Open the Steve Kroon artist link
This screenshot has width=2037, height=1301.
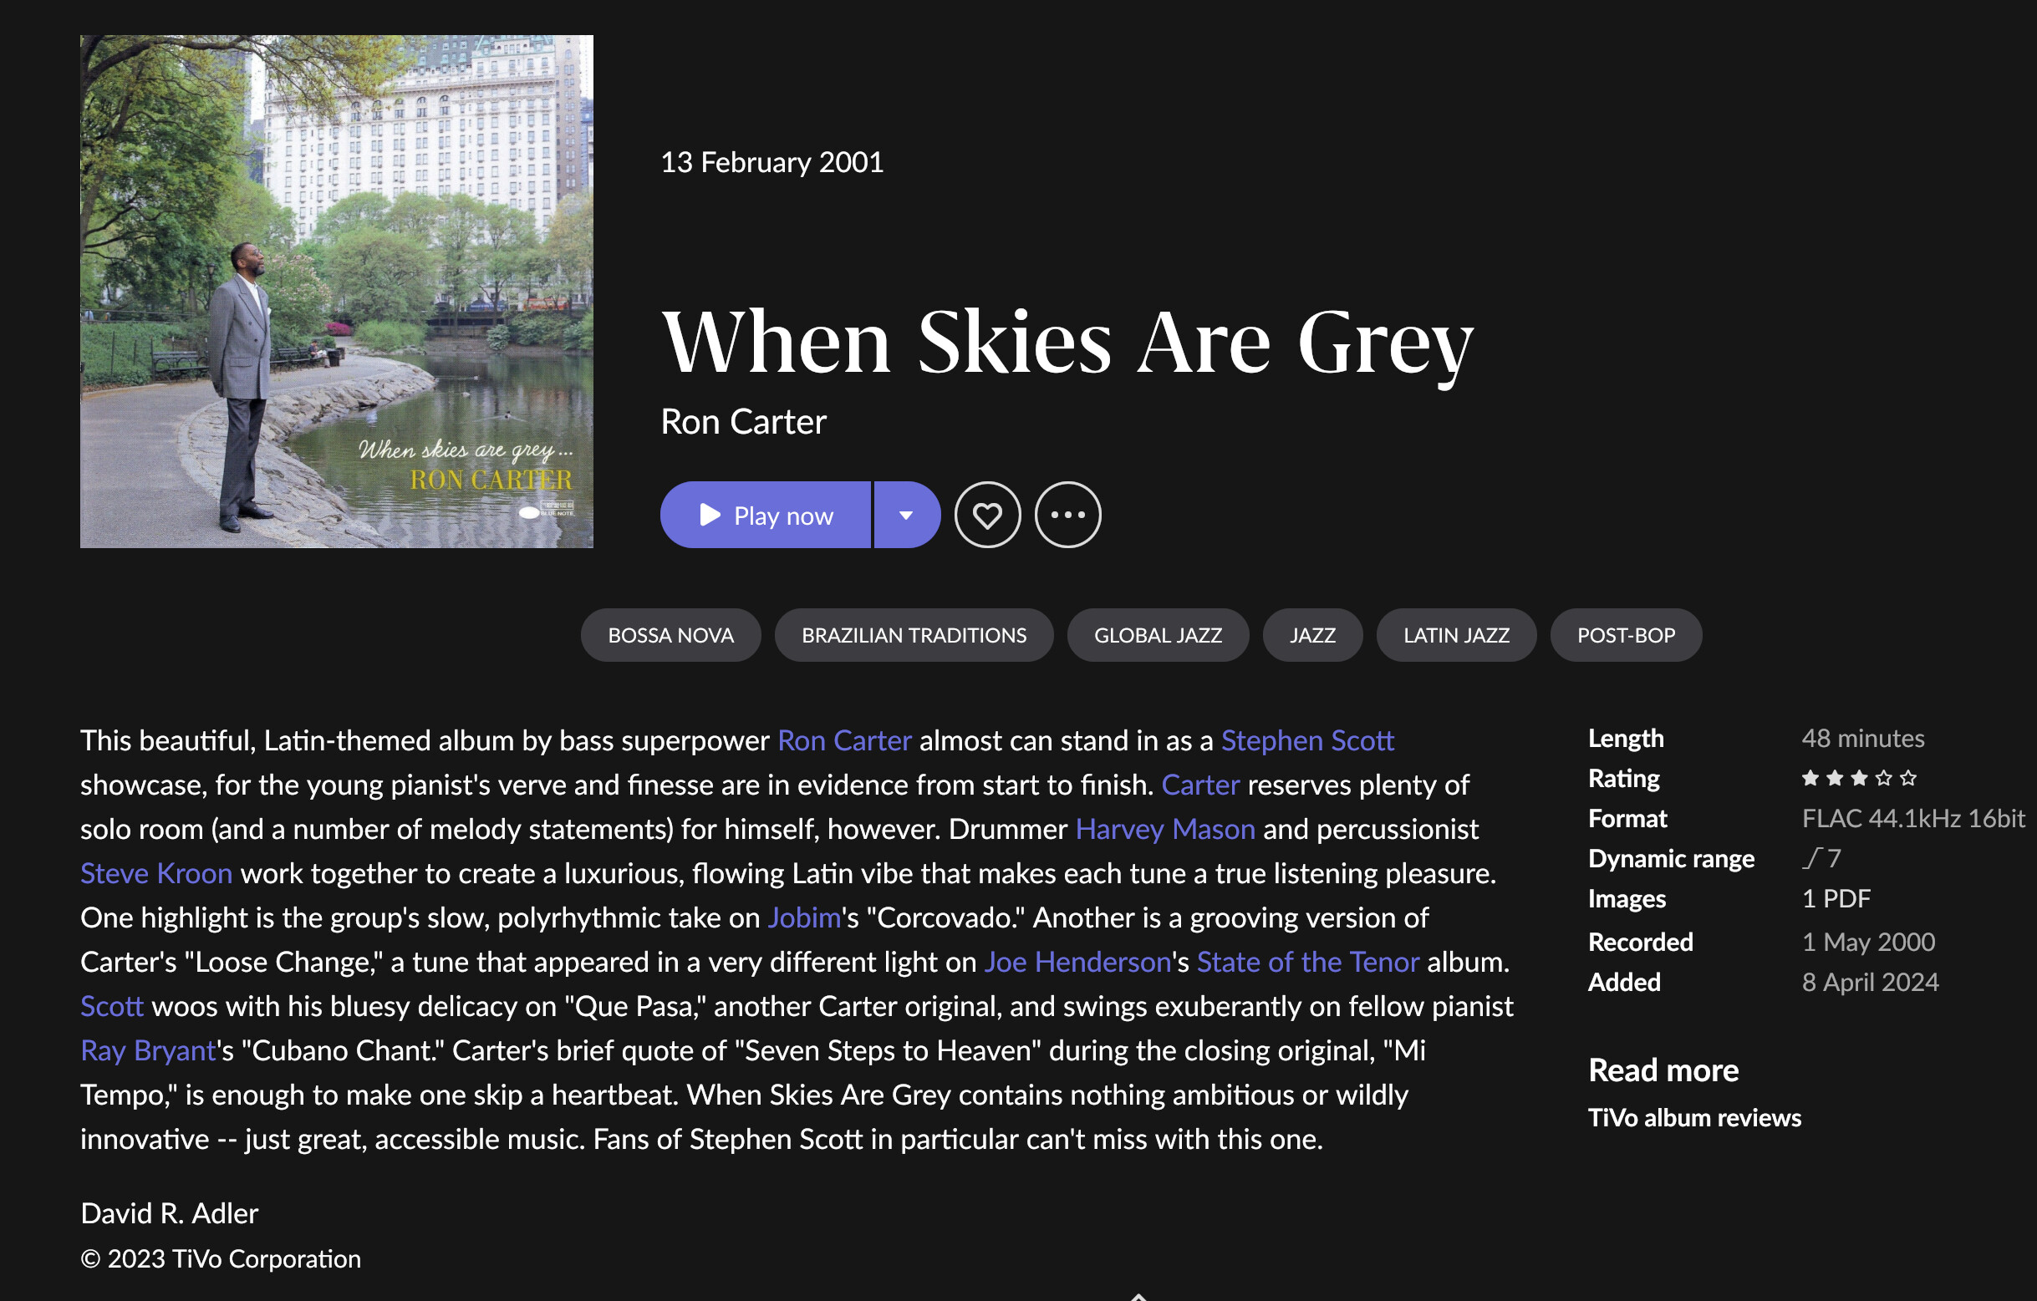click(x=156, y=873)
